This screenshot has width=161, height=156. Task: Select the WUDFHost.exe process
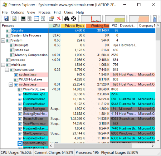coord(78,79)
